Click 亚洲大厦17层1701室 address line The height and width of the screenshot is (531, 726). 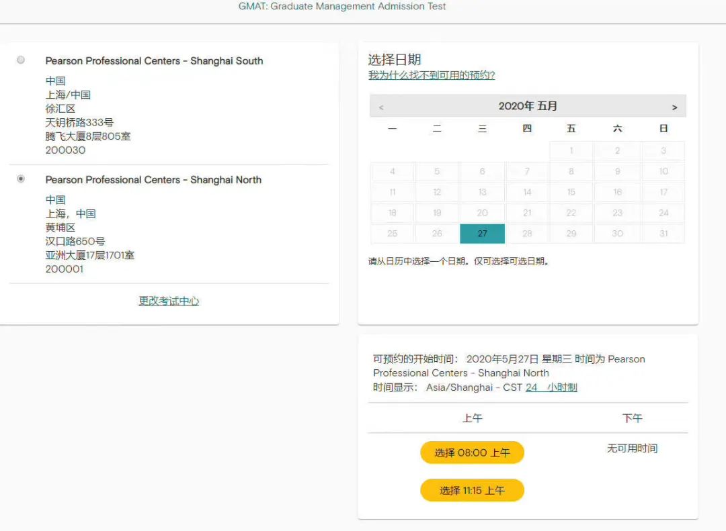(90, 255)
